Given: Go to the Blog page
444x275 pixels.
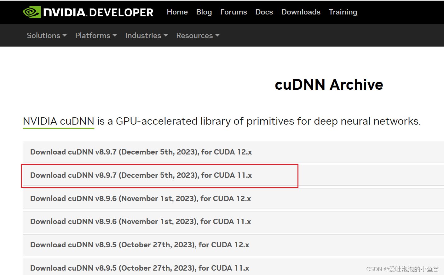Looking at the screenshot, I should 204,12.
